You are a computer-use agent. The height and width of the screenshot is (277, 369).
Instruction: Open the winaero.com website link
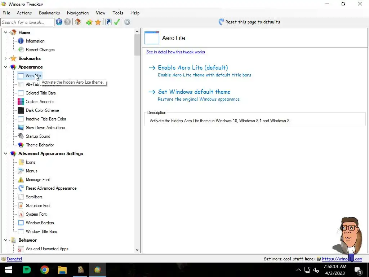tap(342, 259)
